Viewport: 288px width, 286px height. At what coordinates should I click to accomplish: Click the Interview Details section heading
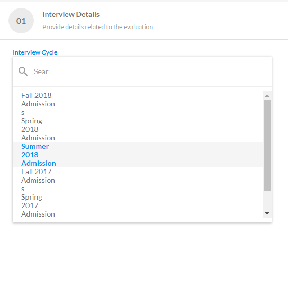(x=71, y=14)
